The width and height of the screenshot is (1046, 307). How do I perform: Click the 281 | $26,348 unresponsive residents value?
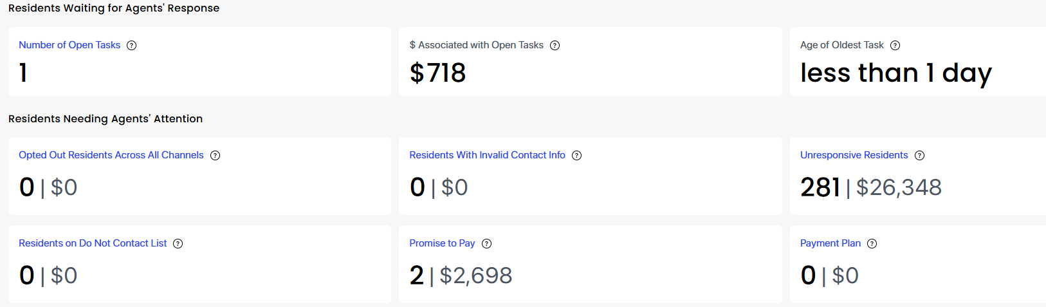[871, 187]
